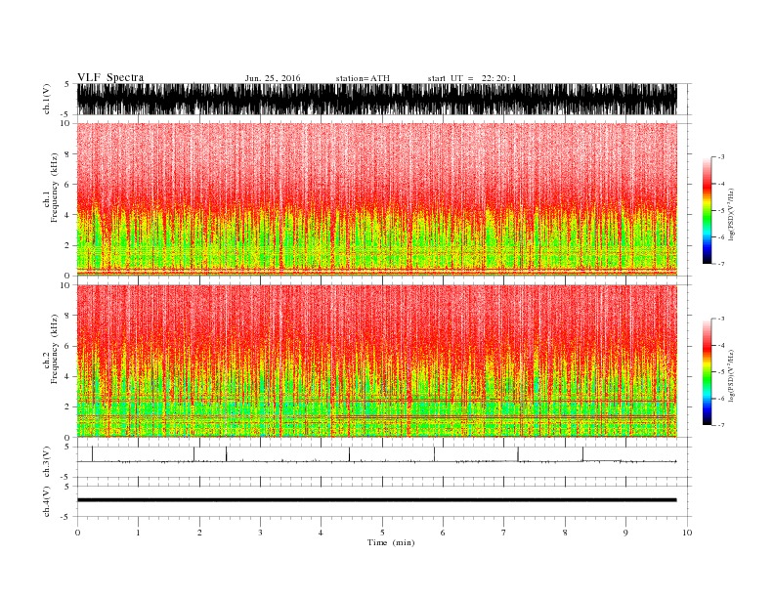Image resolution: width=774 pixels, height=598 pixels.
Task: Click the ch.3 spike near 4.5 minutes
Action: point(349,454)
